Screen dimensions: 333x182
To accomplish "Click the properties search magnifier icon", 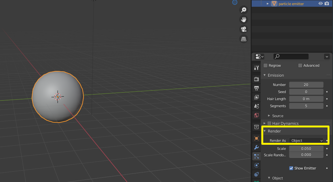I will tap(277, 56).
